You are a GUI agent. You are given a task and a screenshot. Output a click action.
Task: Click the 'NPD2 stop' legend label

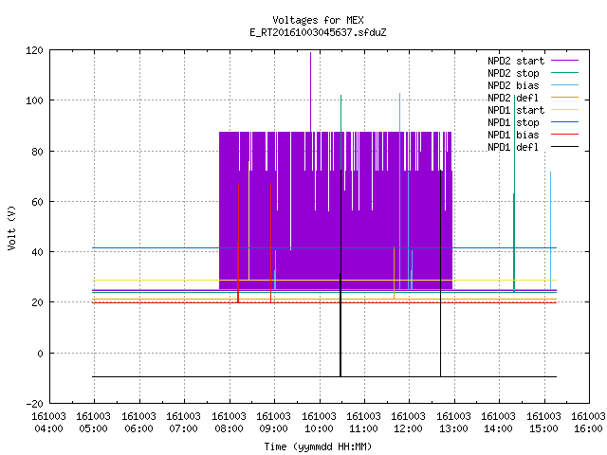513,73
